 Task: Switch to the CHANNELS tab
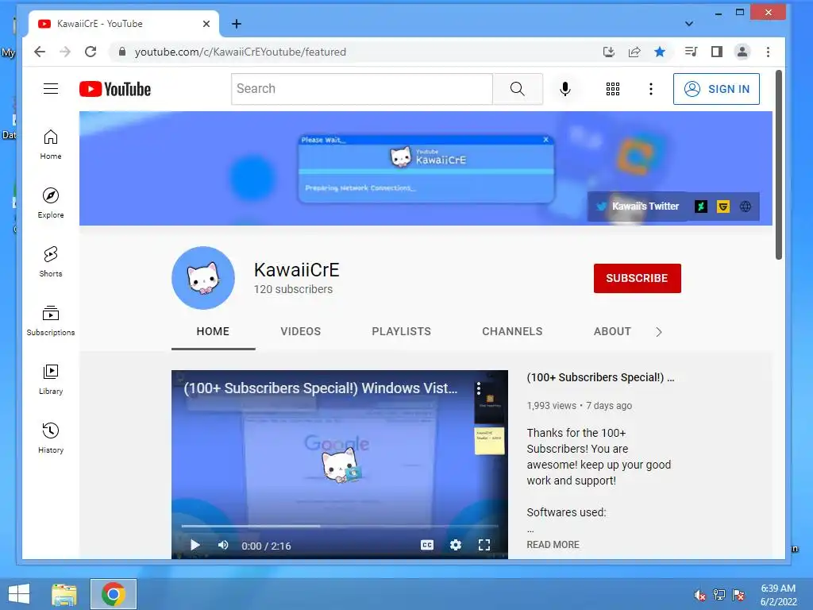coord(512,331)
